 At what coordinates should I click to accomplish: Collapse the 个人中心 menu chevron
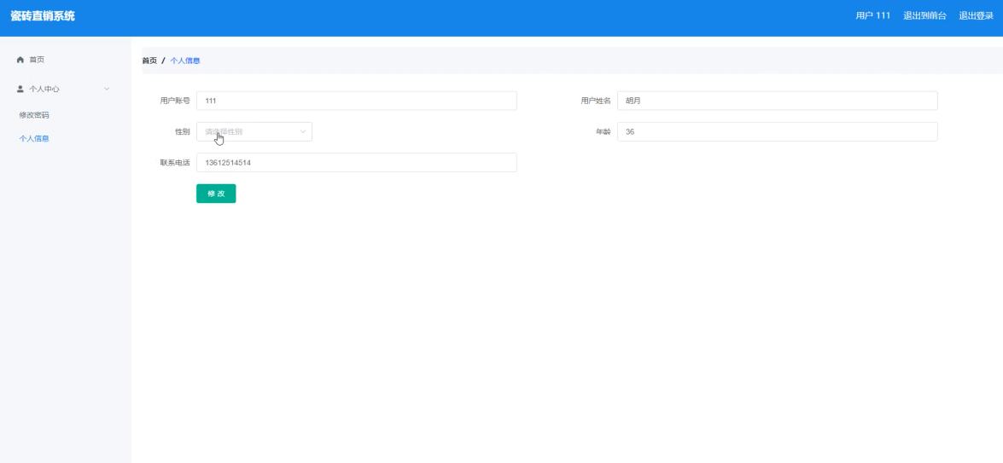[107, 89]
